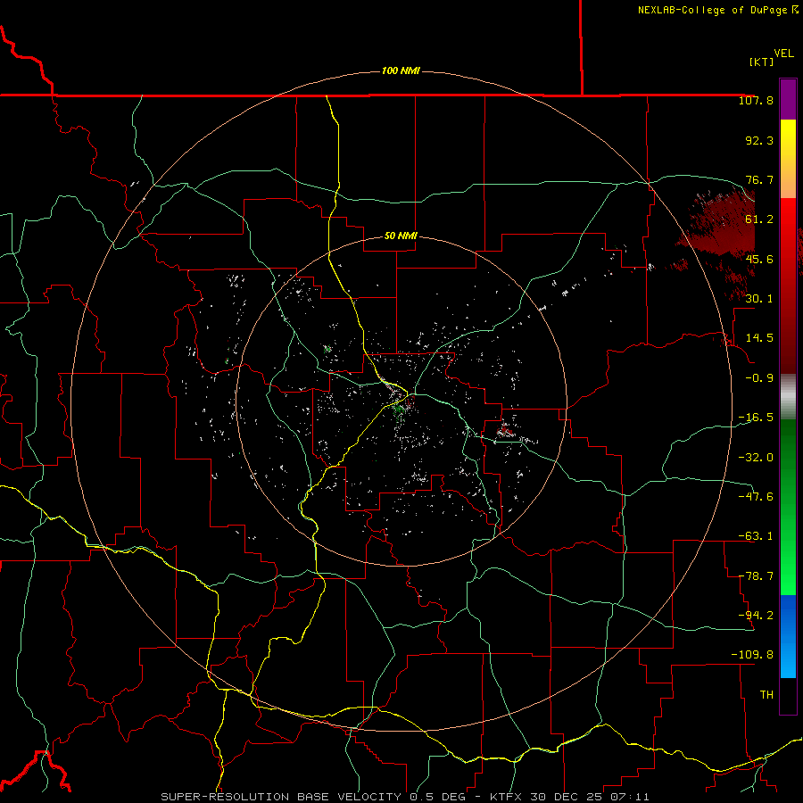Select the 107.8 scale value
This screenshot has width=803, height=803.
[756, 100]
